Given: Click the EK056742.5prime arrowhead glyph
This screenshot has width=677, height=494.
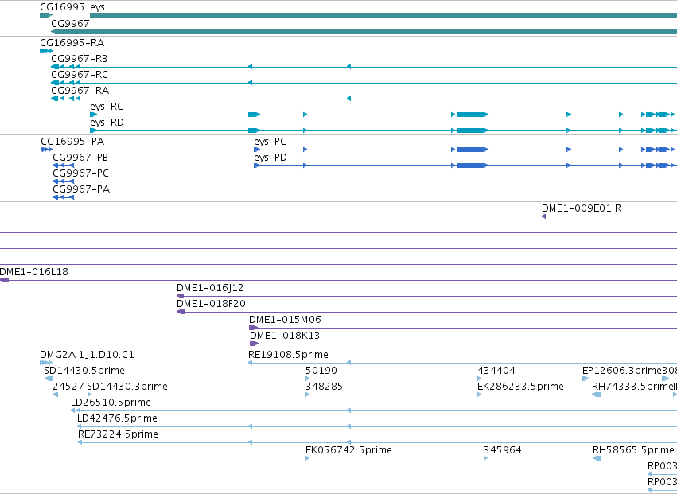Looking at the screenshot, I should pos(307,458).
